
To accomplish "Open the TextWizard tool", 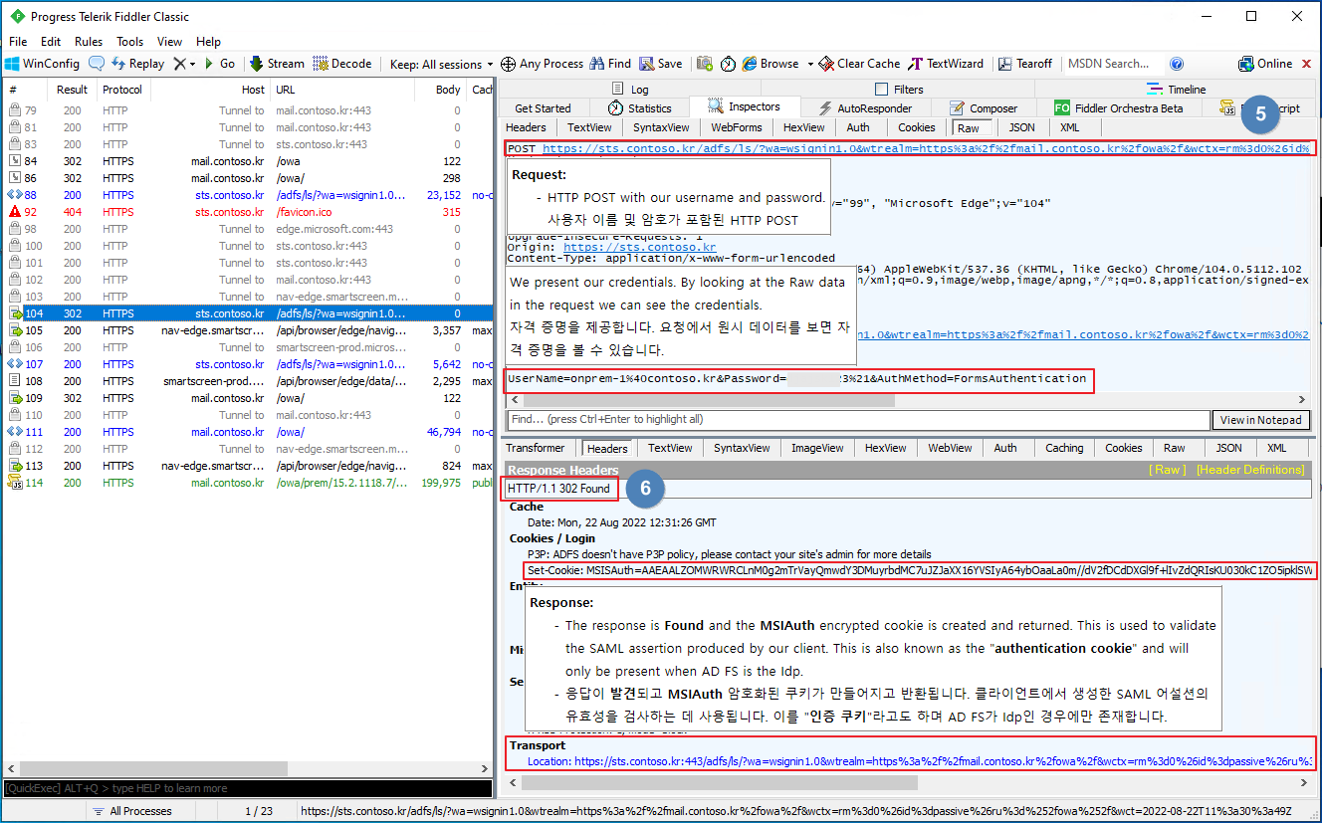I will (946, 64).
